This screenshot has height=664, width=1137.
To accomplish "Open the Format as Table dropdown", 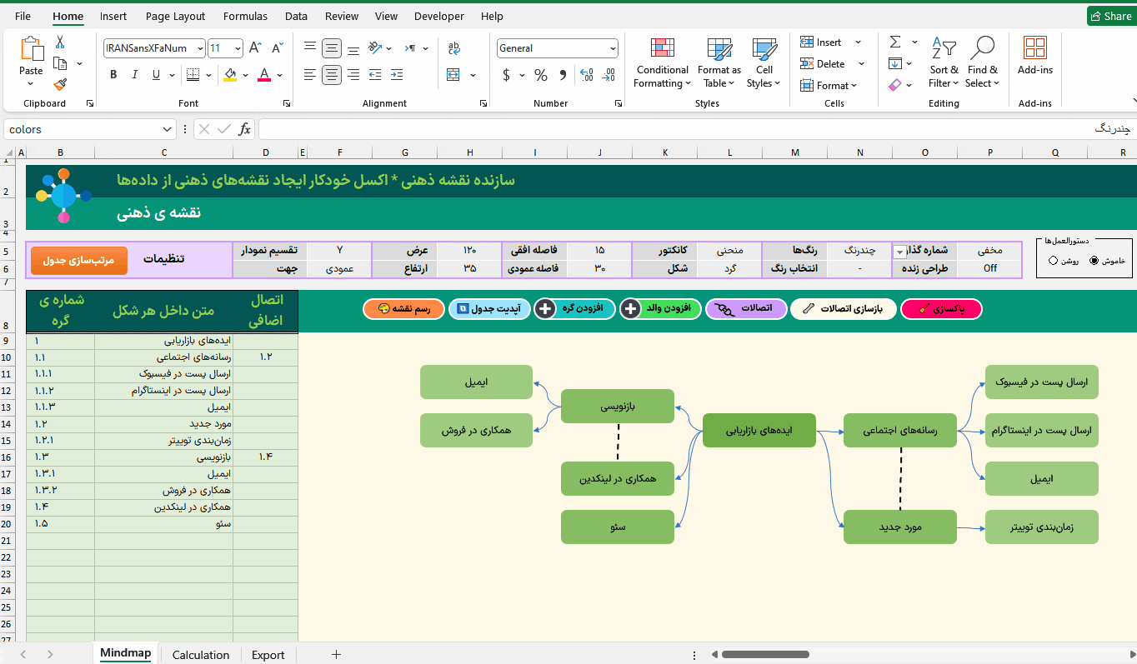I will pyautogui.click(x=719, y=62).
